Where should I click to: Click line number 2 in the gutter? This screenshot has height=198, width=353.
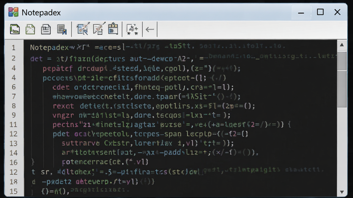point(14,58)
